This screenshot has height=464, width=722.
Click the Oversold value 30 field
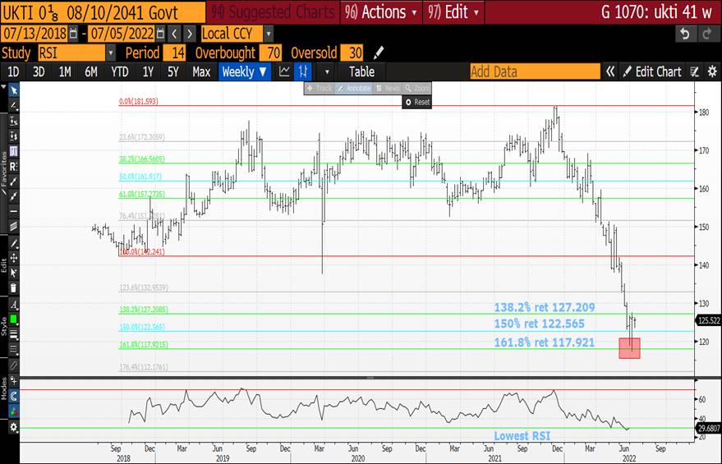352,53
